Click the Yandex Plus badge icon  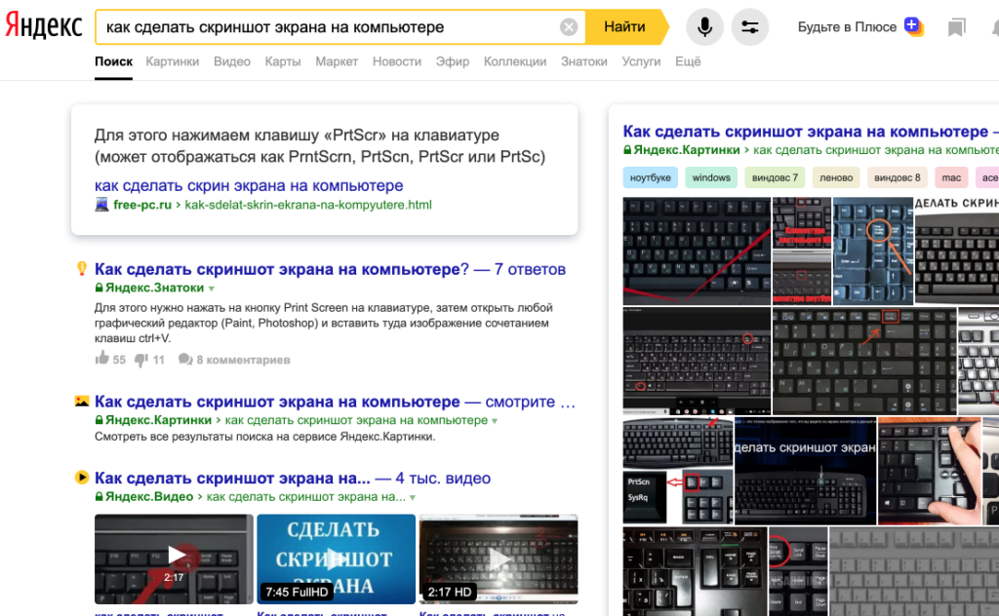pyautogui.click(x=912, y=26)
